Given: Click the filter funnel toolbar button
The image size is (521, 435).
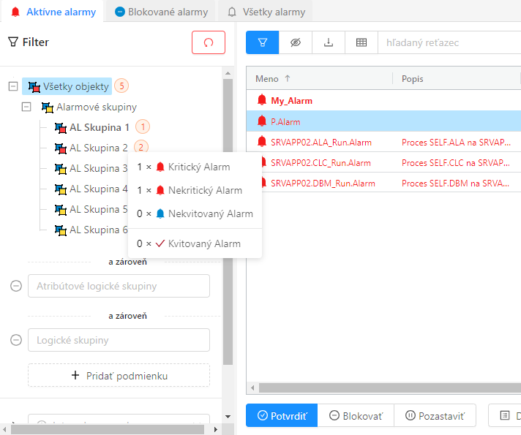Looking at the screenshot, I should tap(262, 42).
